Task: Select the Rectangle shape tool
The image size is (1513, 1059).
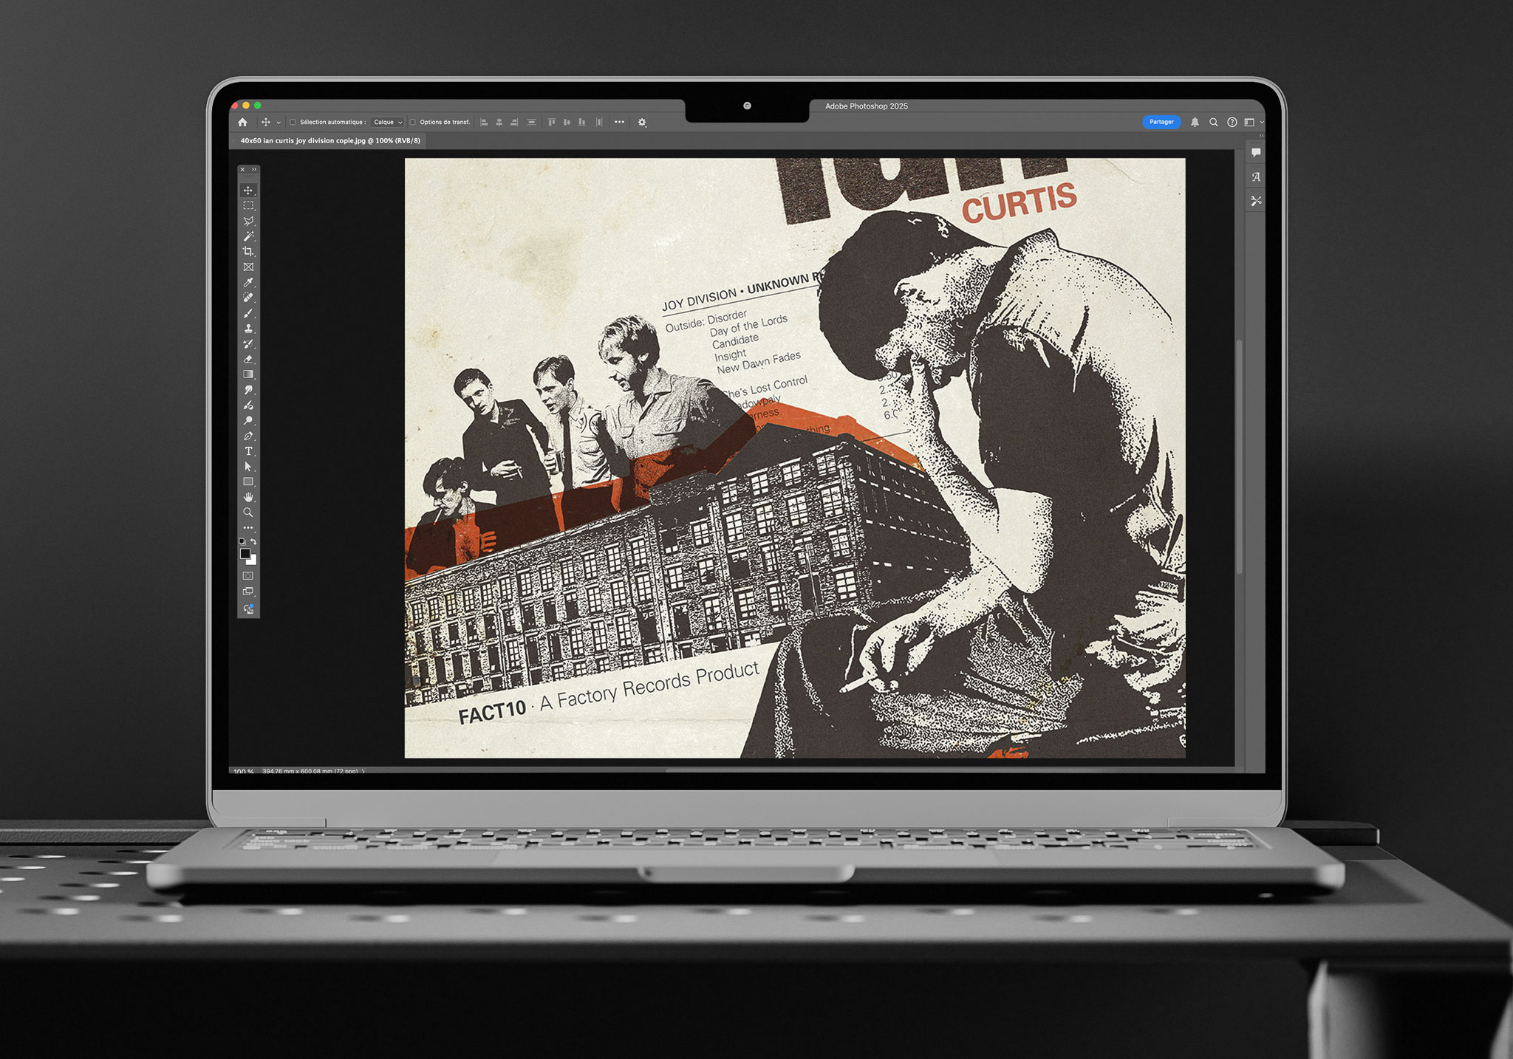Action: (x=248, y=482)
